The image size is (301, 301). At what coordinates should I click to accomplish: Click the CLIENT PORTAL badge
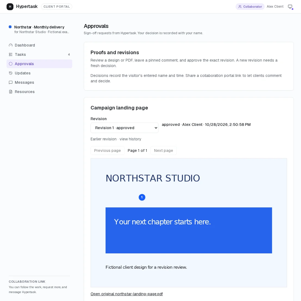click(57, 7)
